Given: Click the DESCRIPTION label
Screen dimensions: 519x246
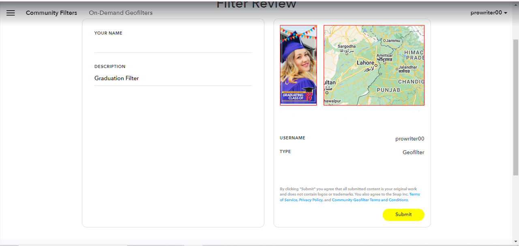Looking at the screenshot, I should point(110,66).
